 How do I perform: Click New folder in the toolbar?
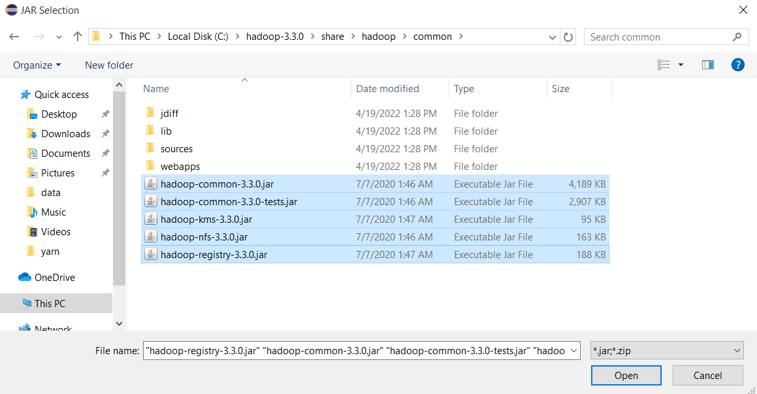(109, 65)
